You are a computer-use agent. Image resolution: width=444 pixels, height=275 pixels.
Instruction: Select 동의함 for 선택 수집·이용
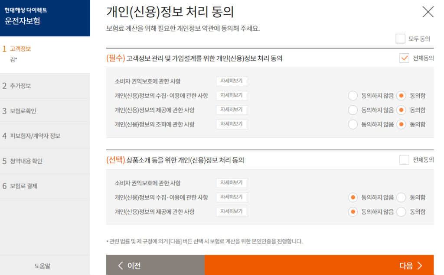[x=402, y=197]
